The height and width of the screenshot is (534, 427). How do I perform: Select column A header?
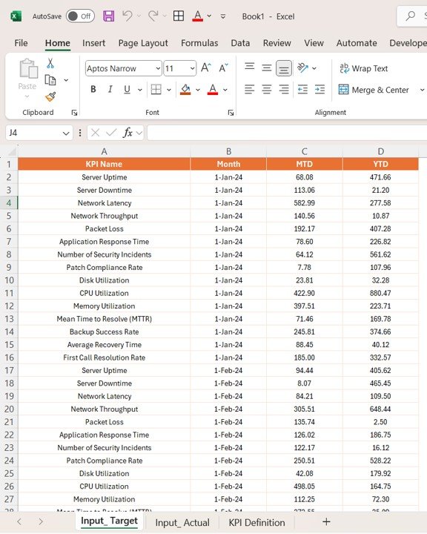coord(105,151)
